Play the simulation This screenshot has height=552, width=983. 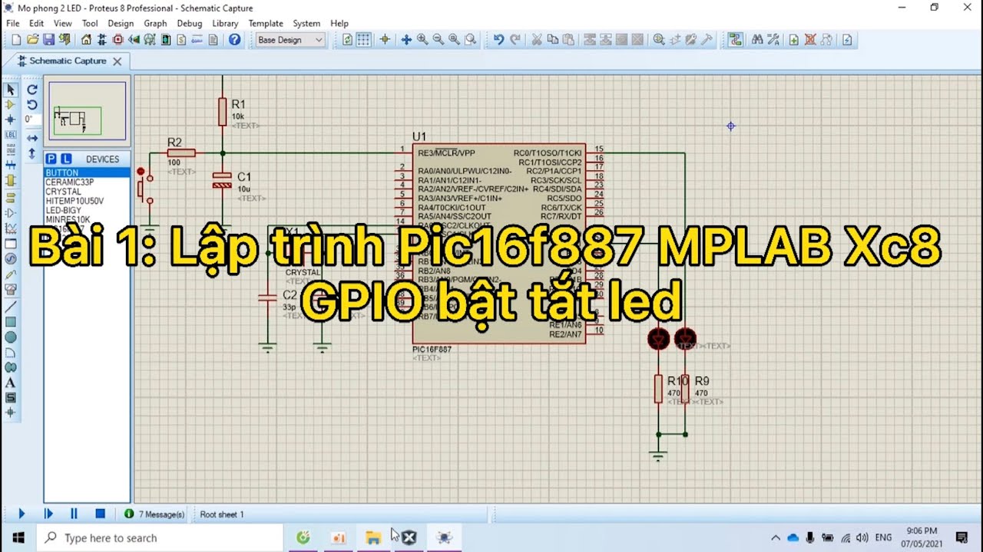coord(22,514)
